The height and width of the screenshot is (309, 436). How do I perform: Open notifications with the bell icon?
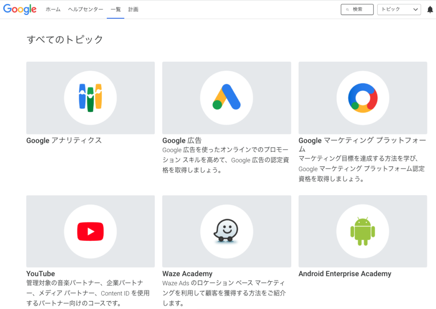coord(430,10)
